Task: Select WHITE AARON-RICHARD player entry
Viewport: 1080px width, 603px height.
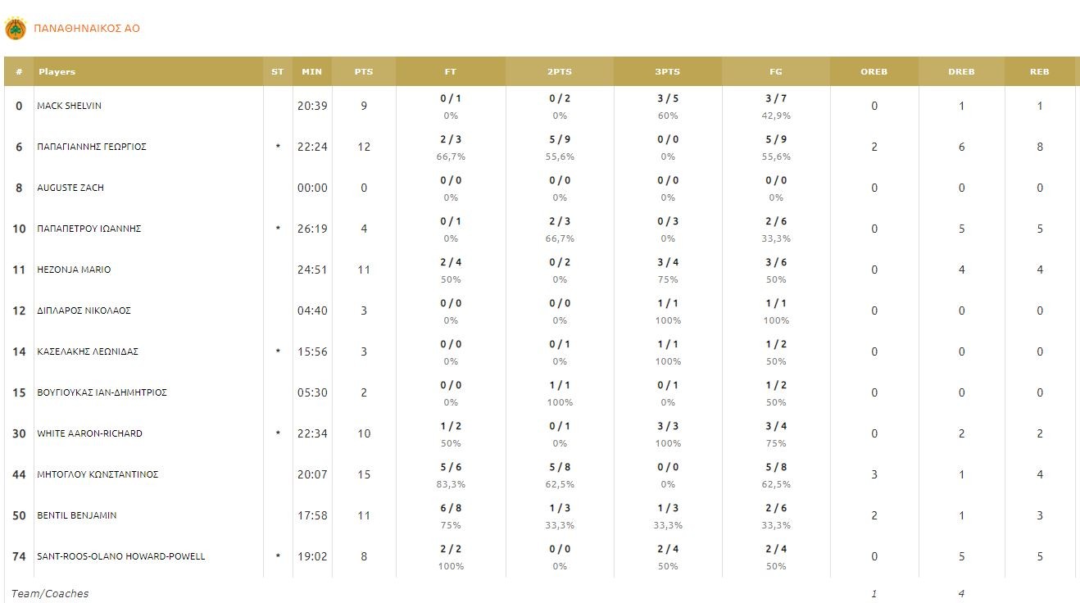Action: click(89, 433)
